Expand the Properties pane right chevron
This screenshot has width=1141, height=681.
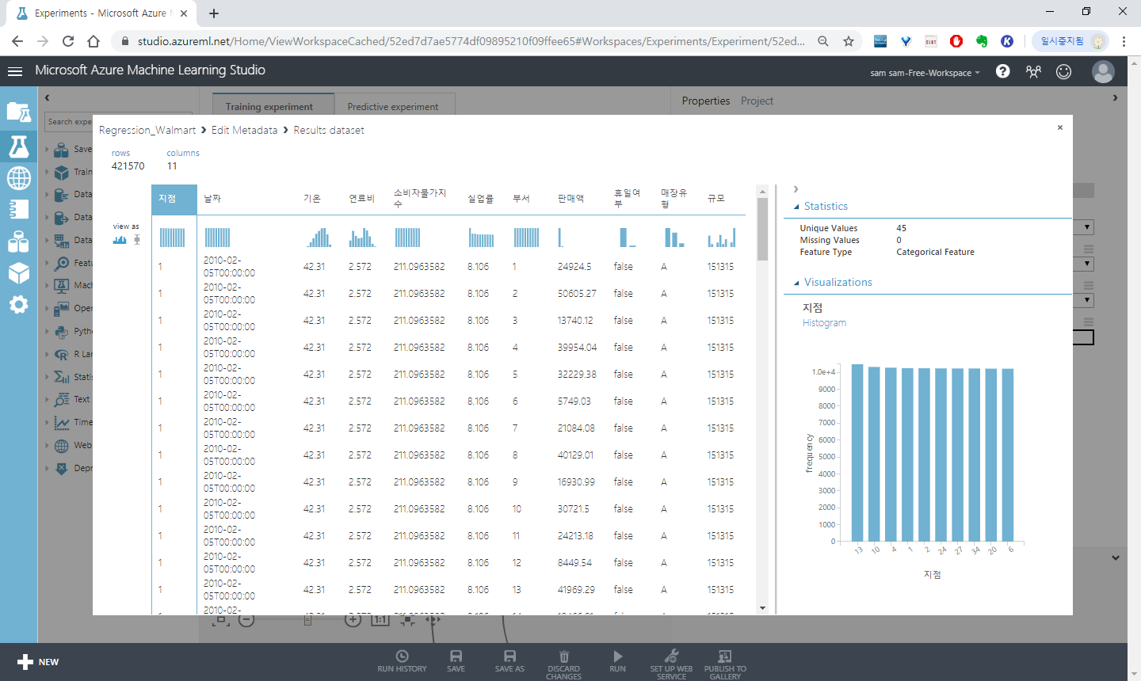(x=1115, y=98)
